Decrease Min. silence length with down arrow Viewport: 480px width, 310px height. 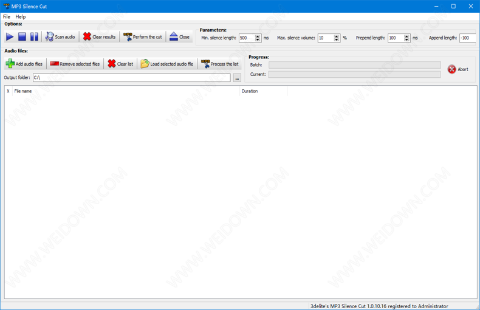258,40
